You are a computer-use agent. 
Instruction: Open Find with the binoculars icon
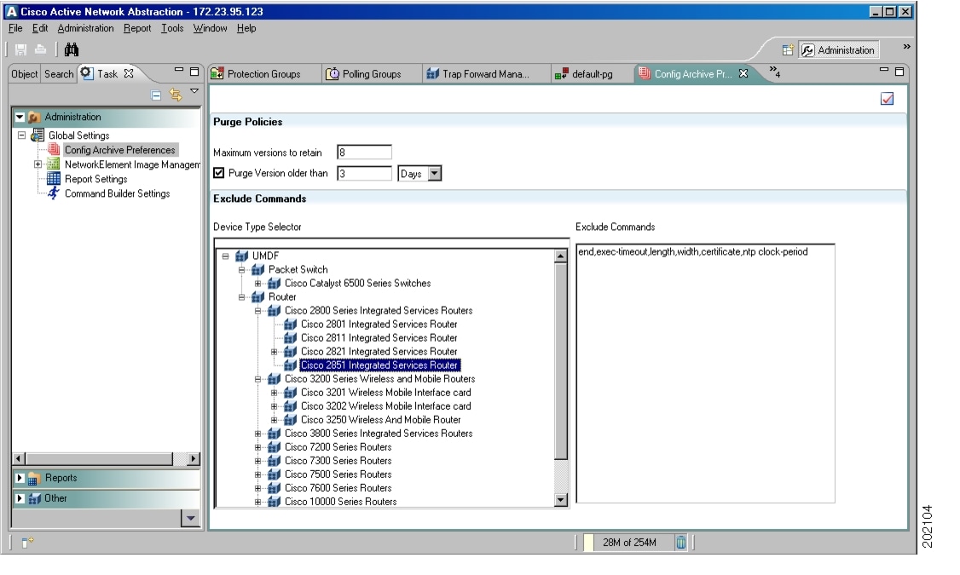pos(71,49)
